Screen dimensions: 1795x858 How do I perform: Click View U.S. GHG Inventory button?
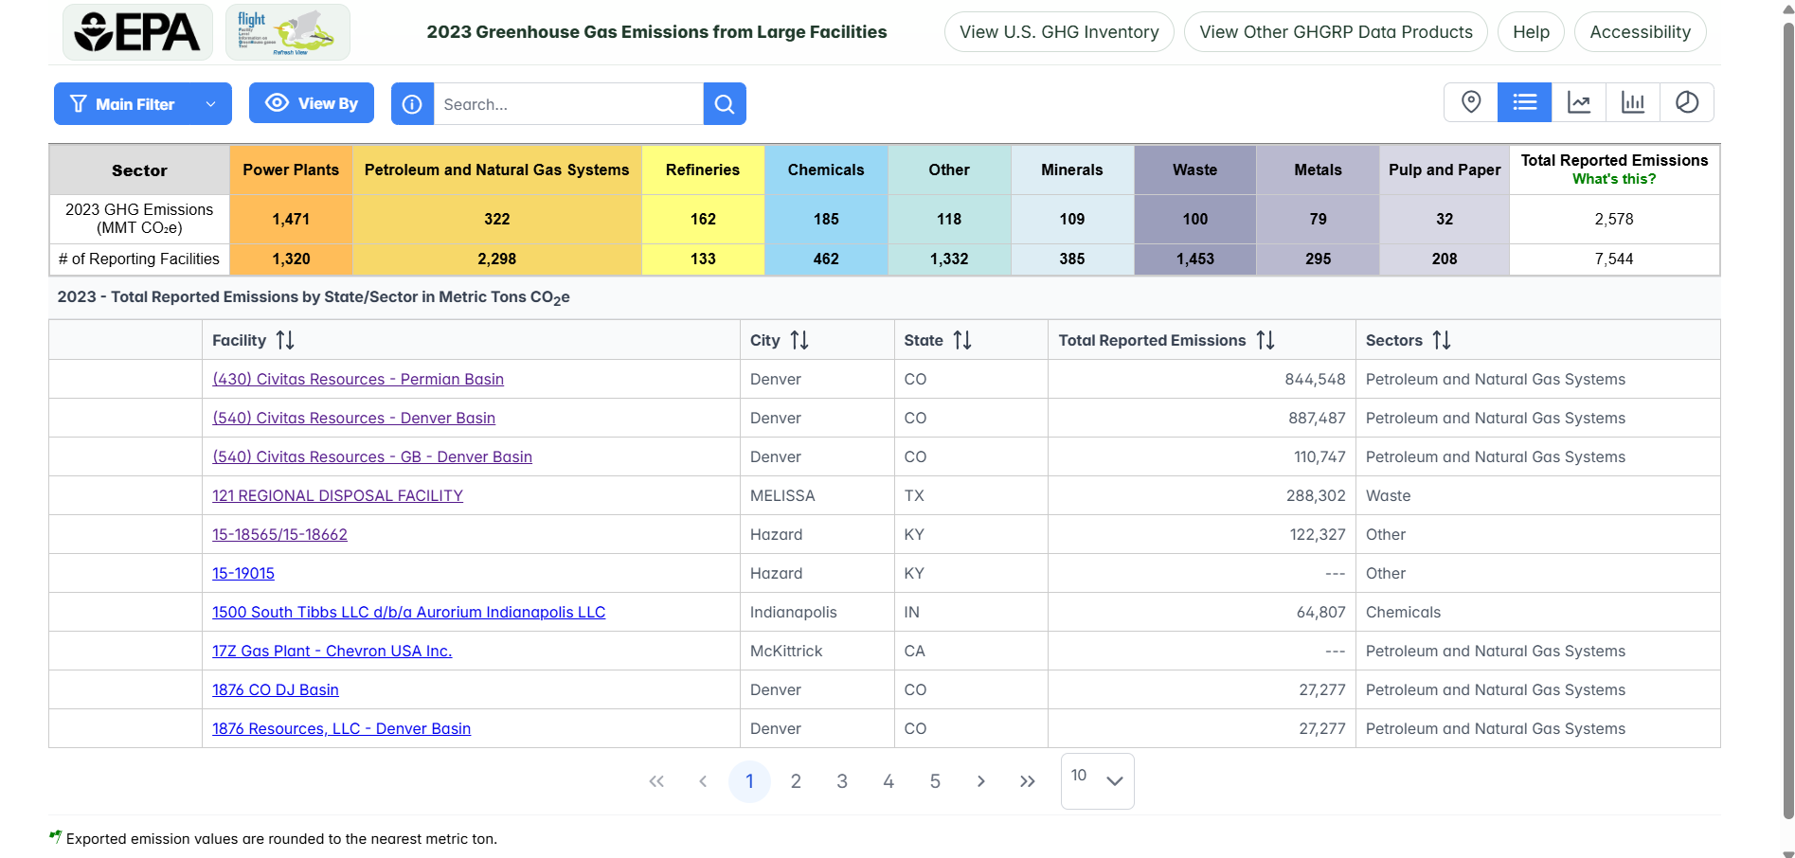point(1058,32)
